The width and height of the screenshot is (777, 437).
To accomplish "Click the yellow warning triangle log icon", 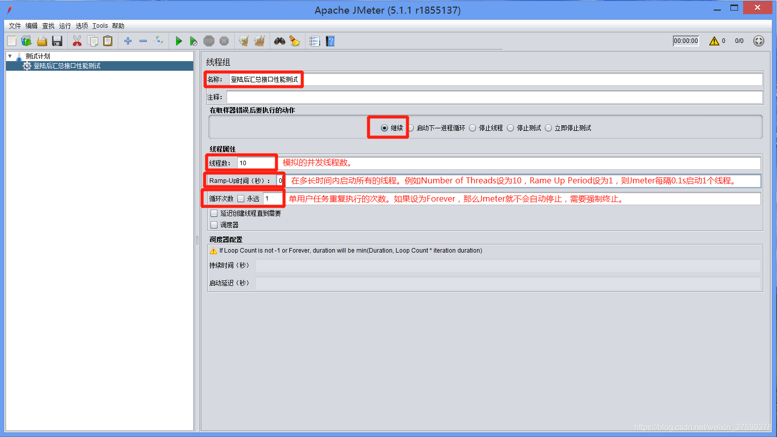I will (x=714, y=41).
